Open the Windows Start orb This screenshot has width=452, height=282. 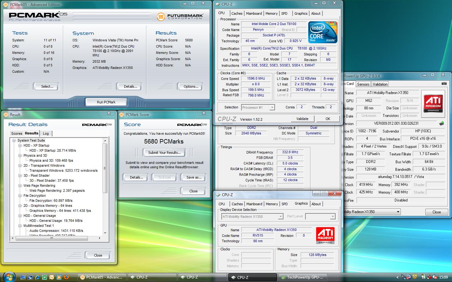pyautogui.click(x=9, y=277)
